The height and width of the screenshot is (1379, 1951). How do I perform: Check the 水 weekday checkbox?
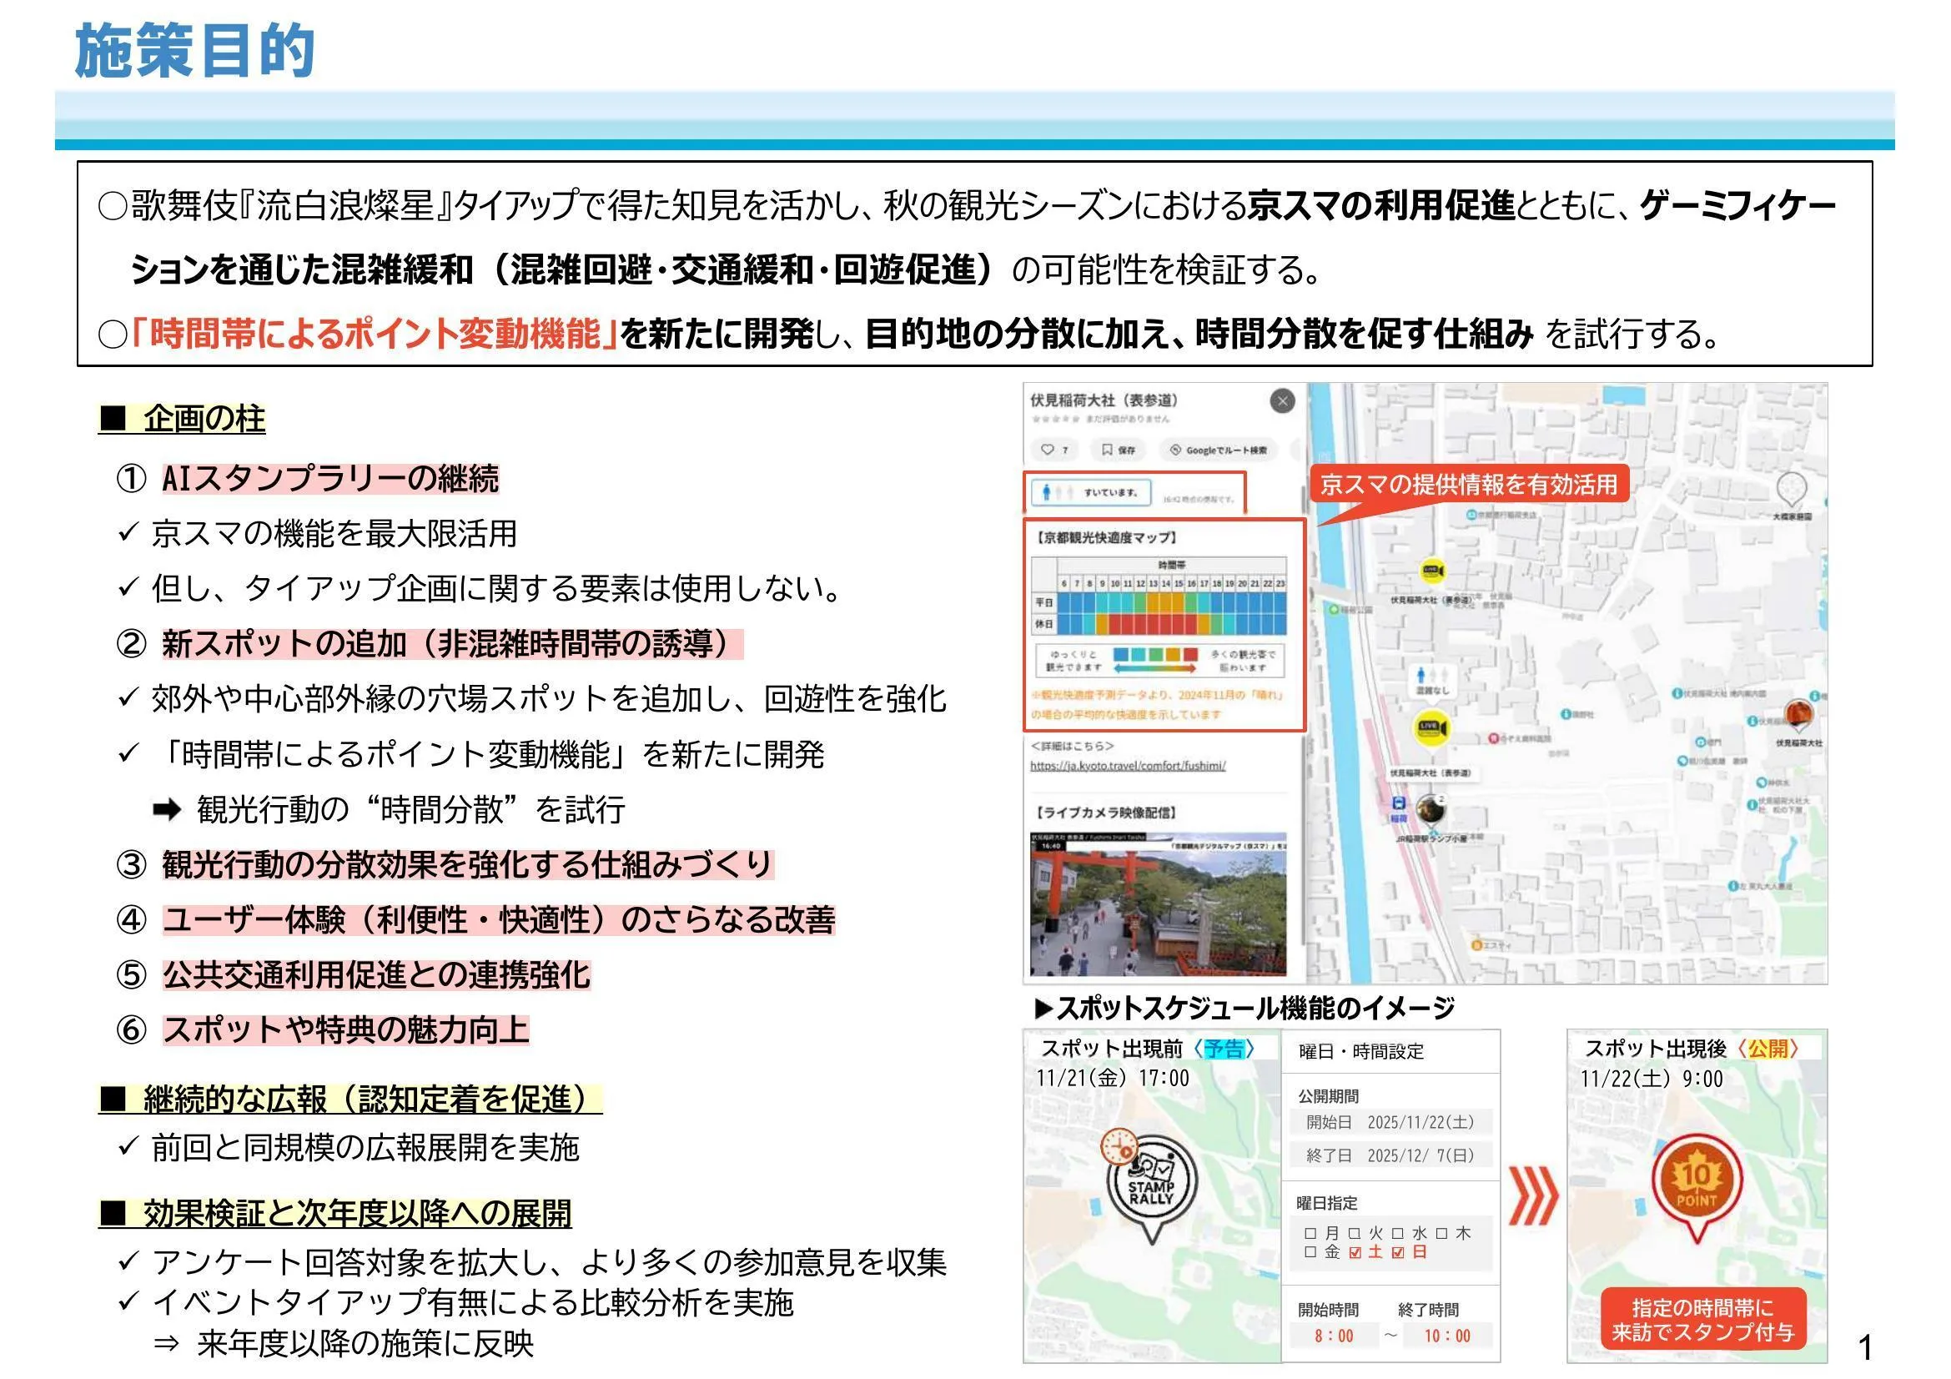click(1398, 1233)
